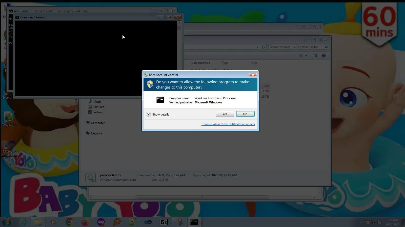Viewport: 405px width, 227px height.
Task: Close the User Account Control dialog
Action: point(253,75)
